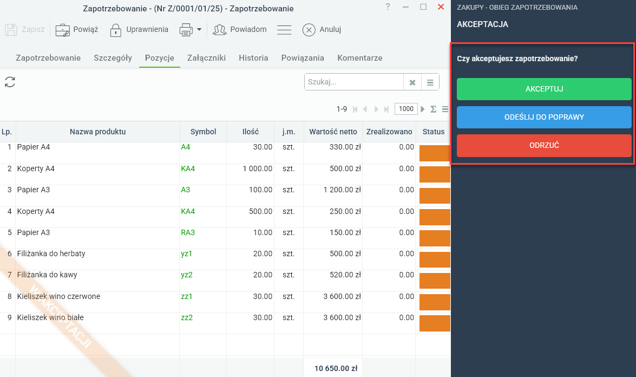Open search options menu icon
Screen dimensions: 636x377
pos(430,82)
